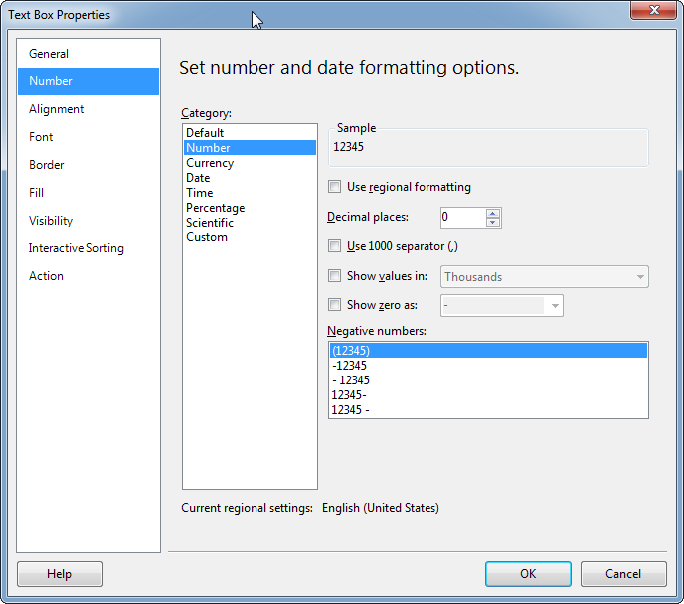Tick the Show zero as checkbox
The height and width of the screenshot is (604, 684).
tap(335, 305)
